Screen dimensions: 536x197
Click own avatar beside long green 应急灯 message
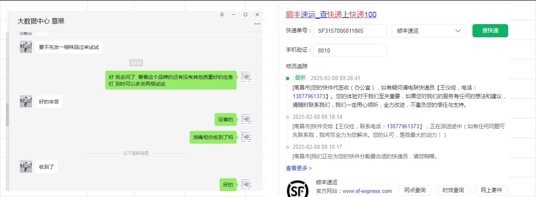click(246, 77)
